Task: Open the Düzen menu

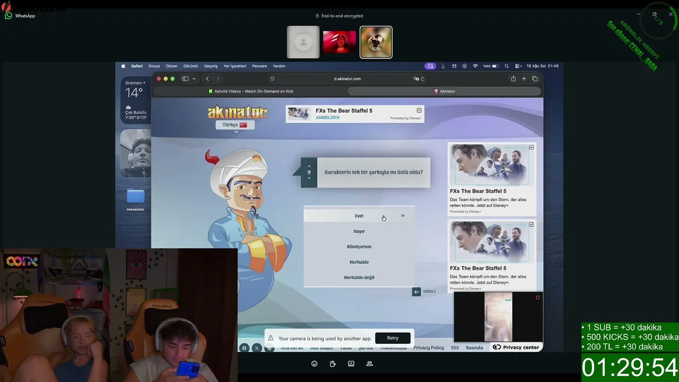Action: click(171, 66)
